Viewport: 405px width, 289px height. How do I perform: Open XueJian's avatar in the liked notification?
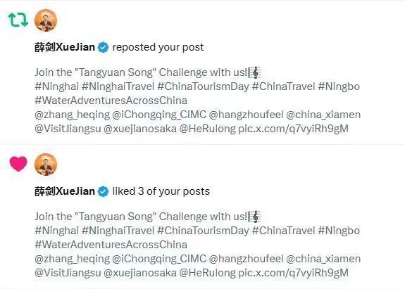point(46,165)
